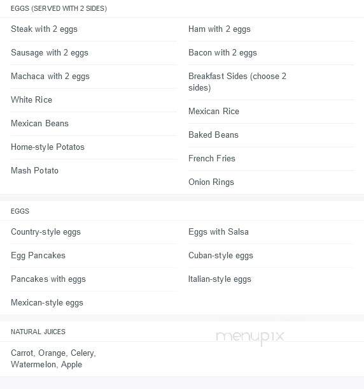This screenshot has width=364, height=389.
Task: Choose Ham with 2 eggs
Action: [220, 29]
